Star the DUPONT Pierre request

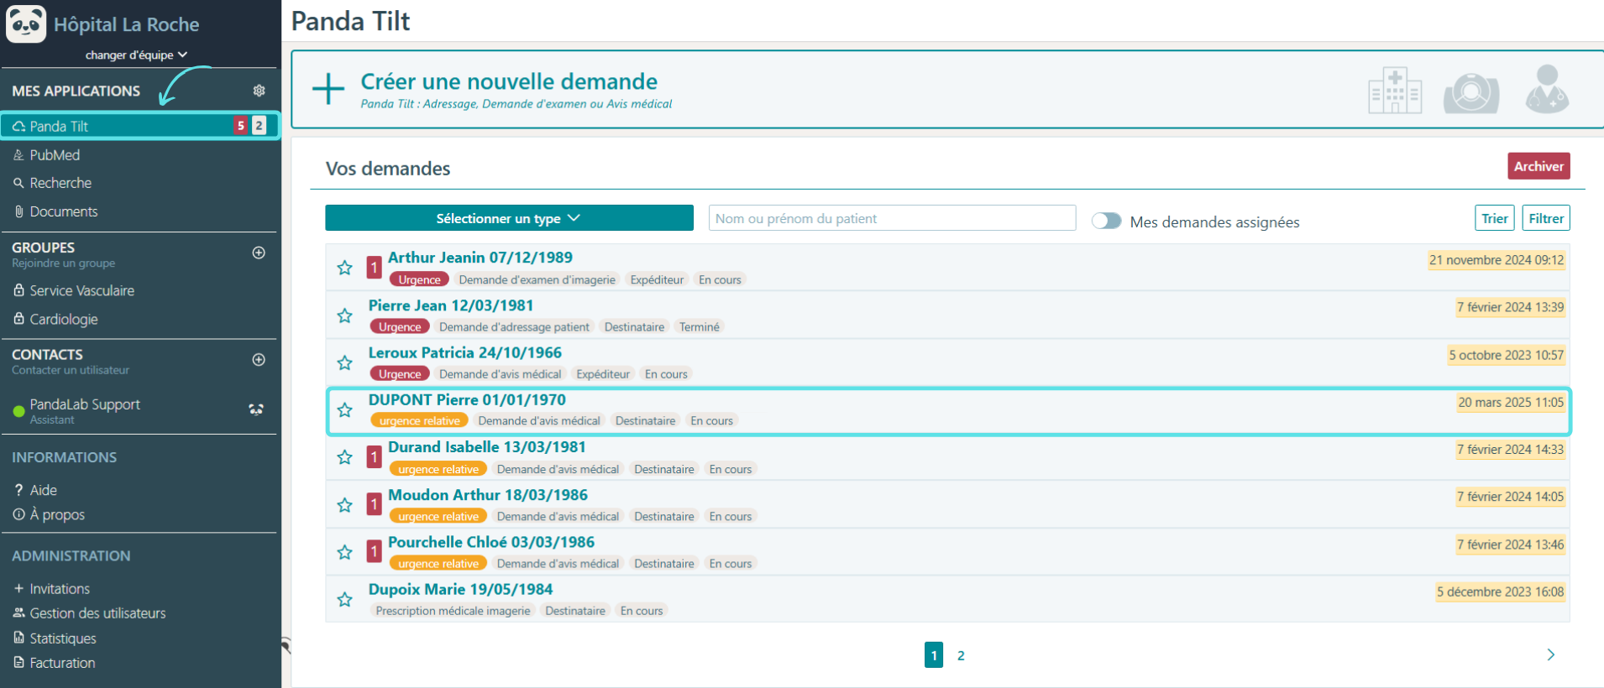pos(345,409)
